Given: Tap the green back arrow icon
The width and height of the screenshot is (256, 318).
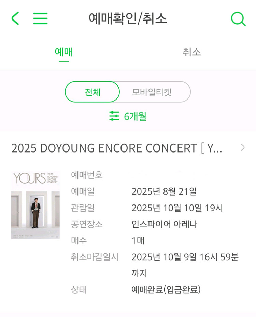Looking at the screenshot, I should tap(15, 18).
